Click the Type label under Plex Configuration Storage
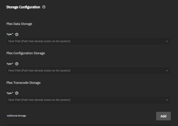Screen dimensions: 178x126 (x=10, y=64)
